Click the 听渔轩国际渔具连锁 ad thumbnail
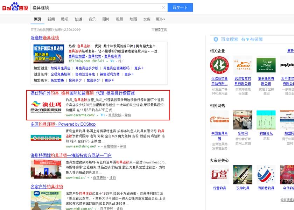Screen dimensions: 294x210 coord(49,54)
